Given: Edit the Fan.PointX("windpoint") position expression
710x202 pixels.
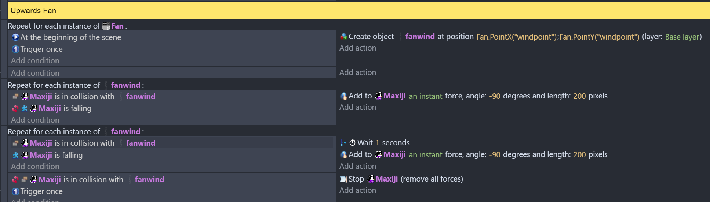Looking at the screenshot, I should tap(516, 37).
